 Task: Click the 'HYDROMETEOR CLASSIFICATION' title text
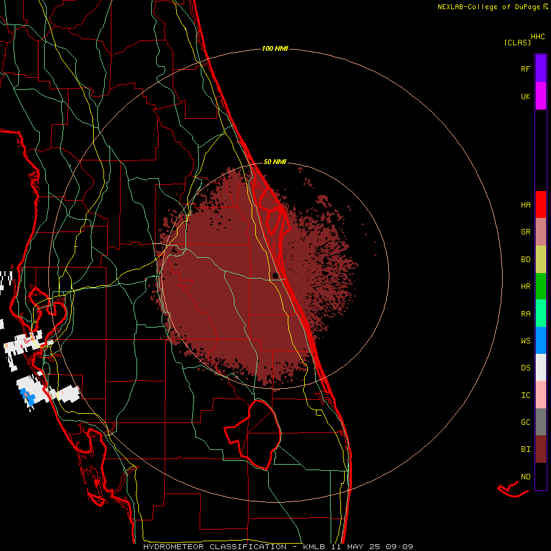(215, 547)
